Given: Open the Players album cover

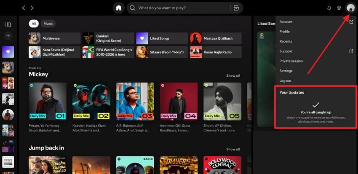Looking at the screenshot, I should 179,165.
